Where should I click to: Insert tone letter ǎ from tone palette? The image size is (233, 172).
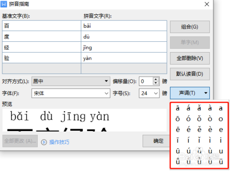point(199,108)
